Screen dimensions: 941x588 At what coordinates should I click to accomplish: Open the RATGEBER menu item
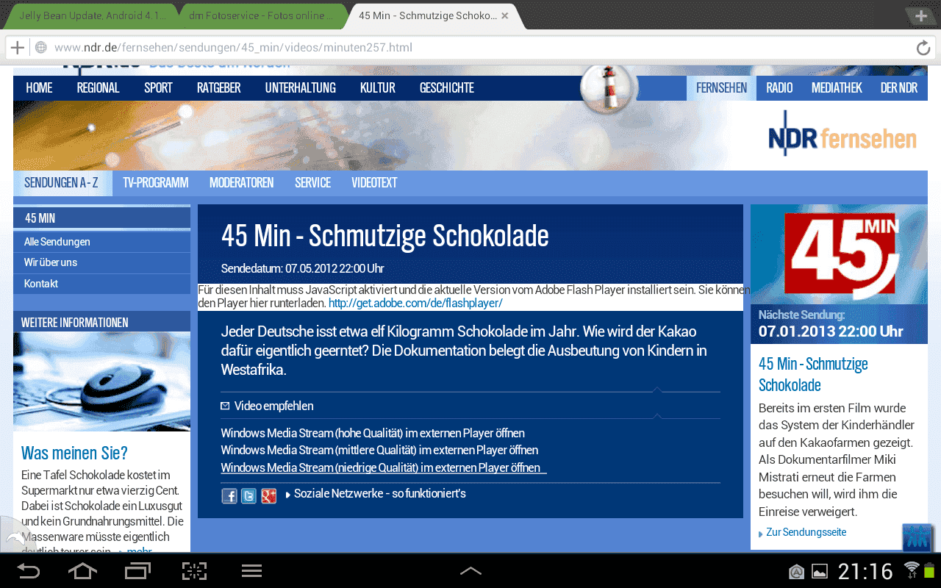click(x=218, y=87)
